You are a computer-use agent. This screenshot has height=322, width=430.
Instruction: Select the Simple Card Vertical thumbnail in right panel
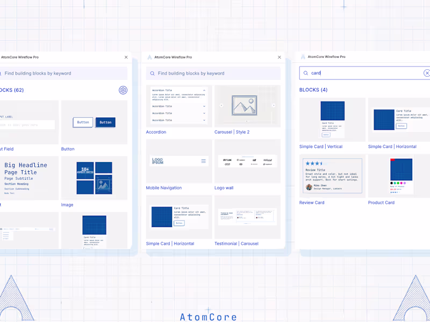[332, 120]
